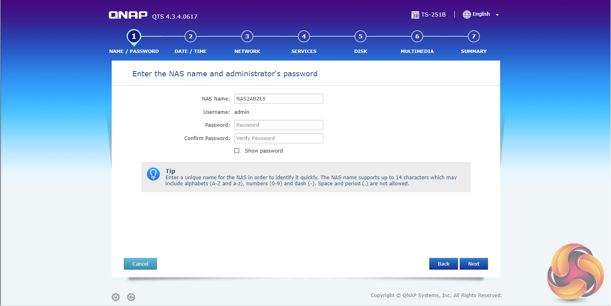This screenshot has width=611, height=306.
Task: Go to SERVICES step label
Action: [x=304, y=51]
